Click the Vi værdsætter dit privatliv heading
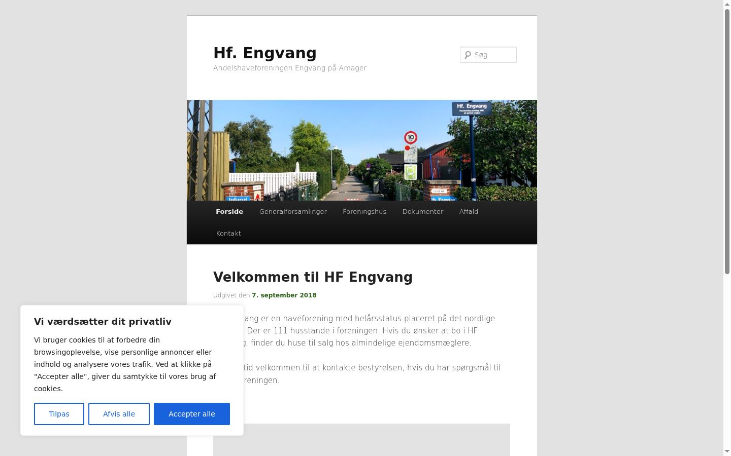The image size is (731, 456). (103, 322)
